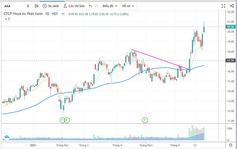Open Các chỉ báo indicators list
The width and height of the screenshot is (237, 149).
[74, 6]
